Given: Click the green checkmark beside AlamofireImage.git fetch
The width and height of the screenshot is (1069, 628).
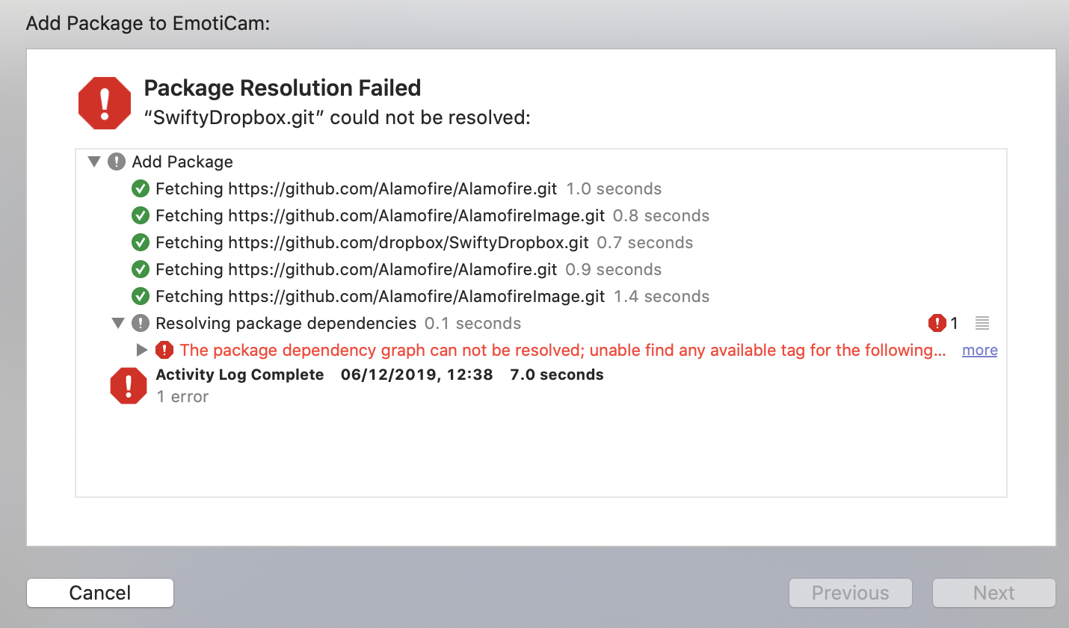Looking at the screenshot, I should tap(141, 215).
